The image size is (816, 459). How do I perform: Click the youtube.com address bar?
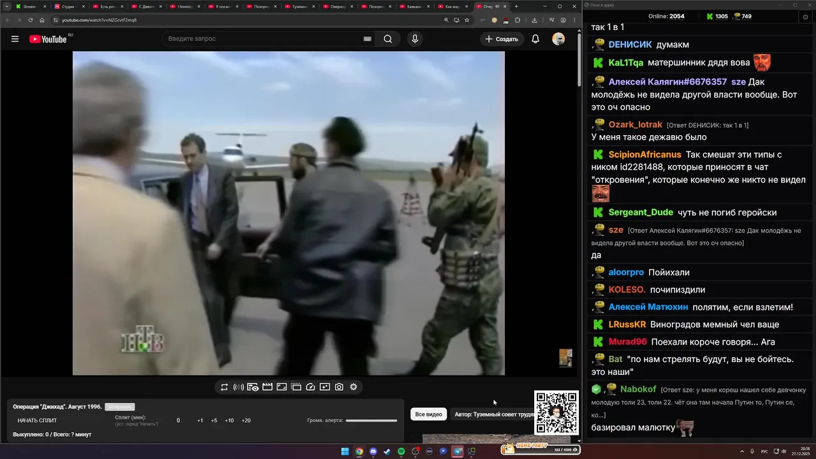click(245, 20)
